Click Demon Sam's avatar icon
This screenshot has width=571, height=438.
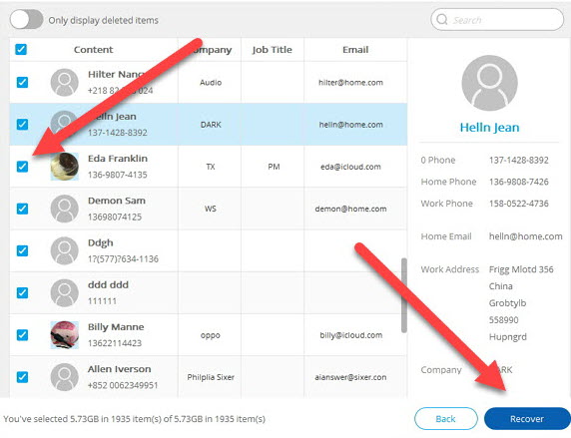click(x=65, y=209)
